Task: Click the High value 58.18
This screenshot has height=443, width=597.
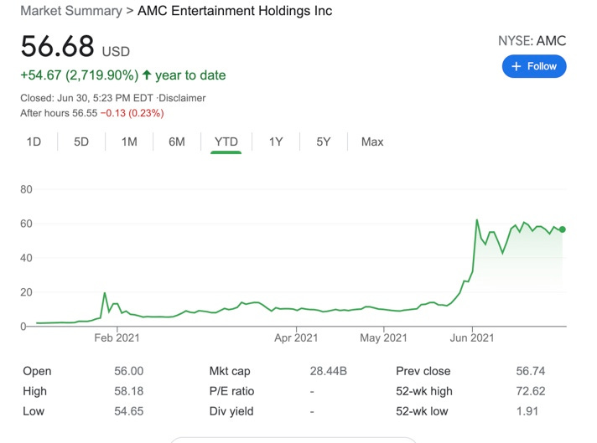Action: click(x=128, y=391)
